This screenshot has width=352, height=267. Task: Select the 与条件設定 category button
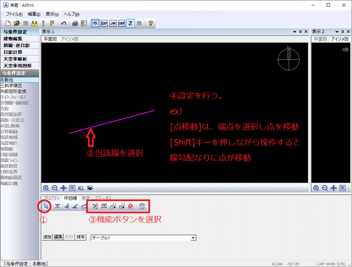click(x=20, y=32)
